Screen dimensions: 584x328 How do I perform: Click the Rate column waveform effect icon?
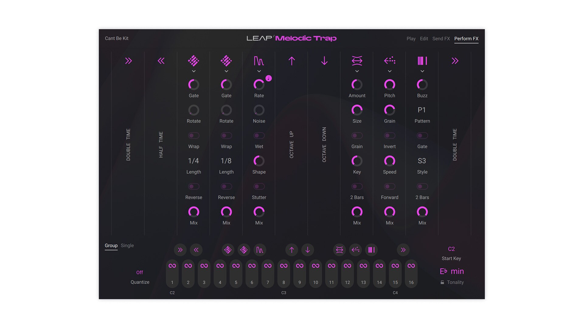(x=259, y=61)
